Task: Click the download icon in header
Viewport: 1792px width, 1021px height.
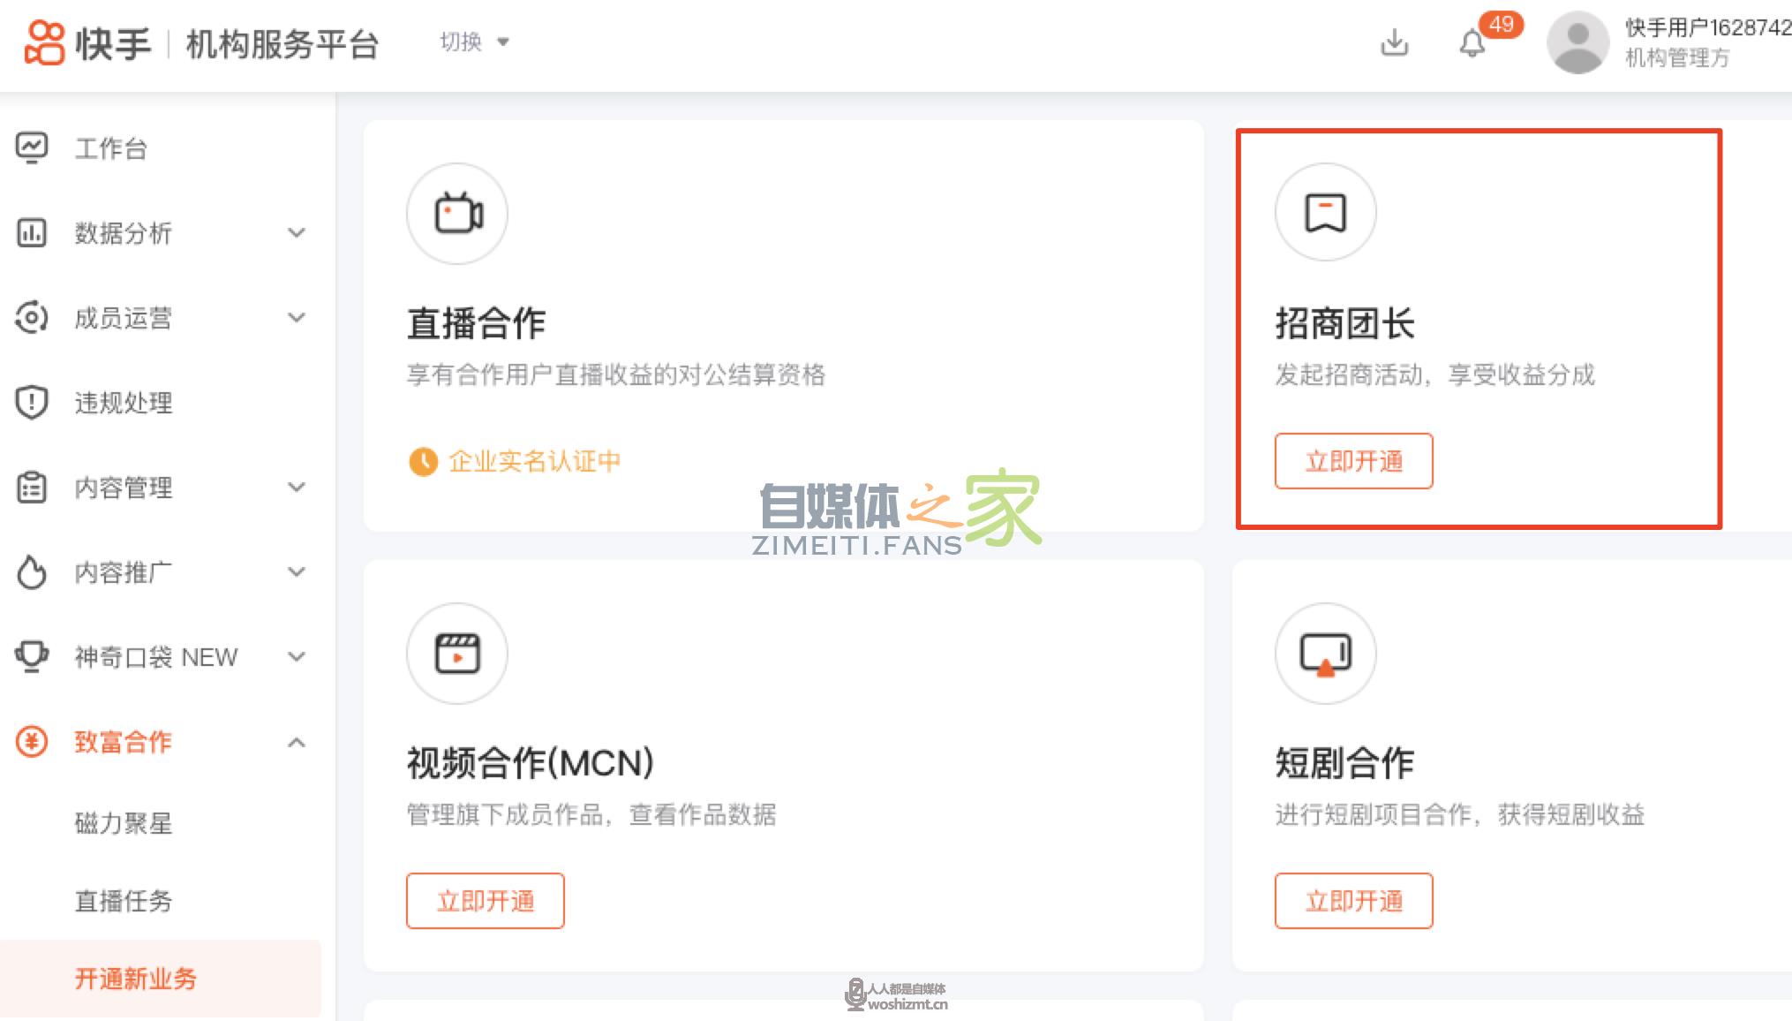Action: point(1394,42)
